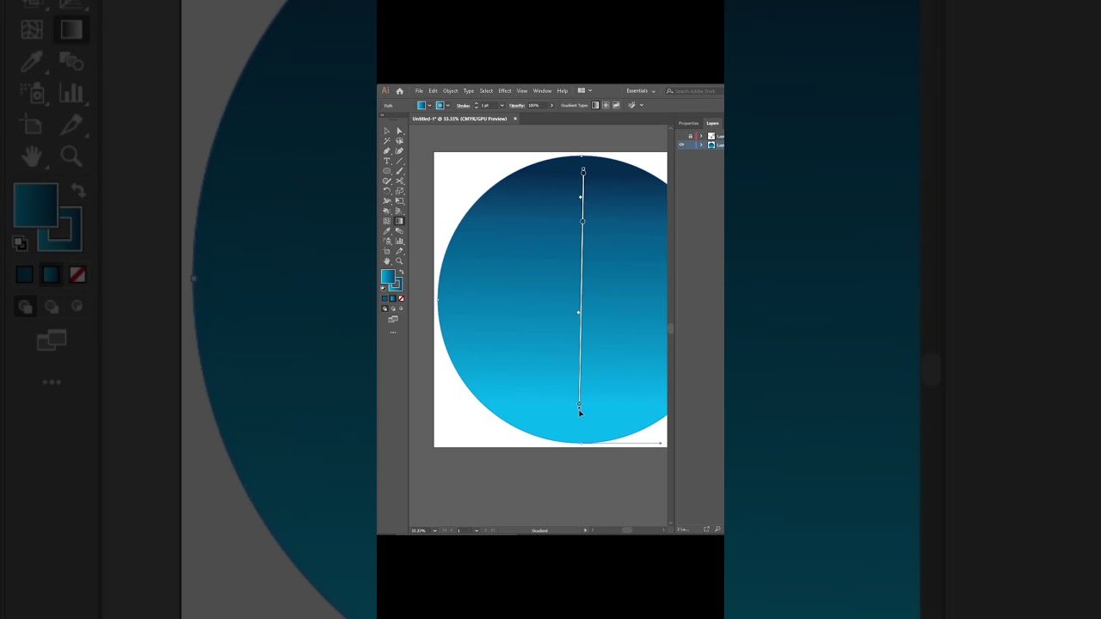Select the Symbol Sprayer tool
The width and height of the screenshot is (1101, 619).
[386, 242]
